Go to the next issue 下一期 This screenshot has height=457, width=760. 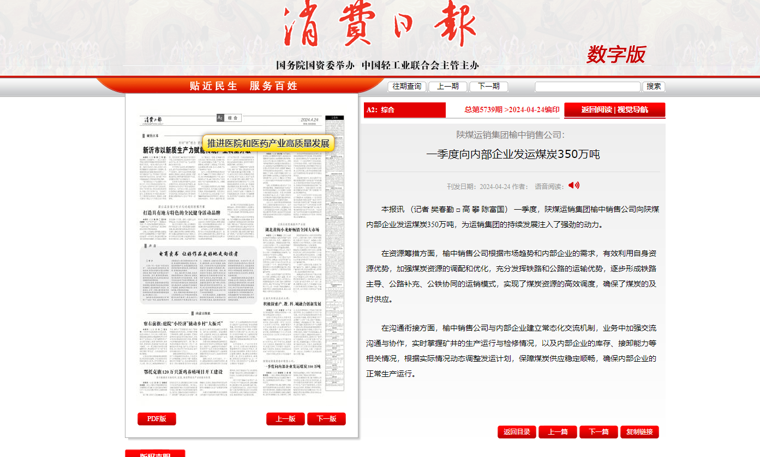point(489,87)
